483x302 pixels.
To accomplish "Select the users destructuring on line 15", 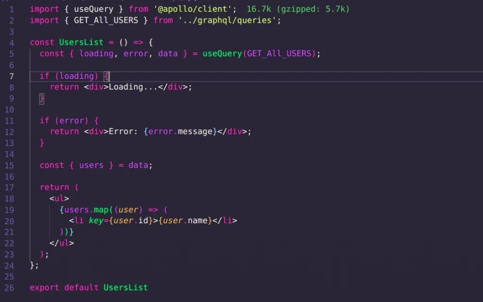I will click(92, 165).
